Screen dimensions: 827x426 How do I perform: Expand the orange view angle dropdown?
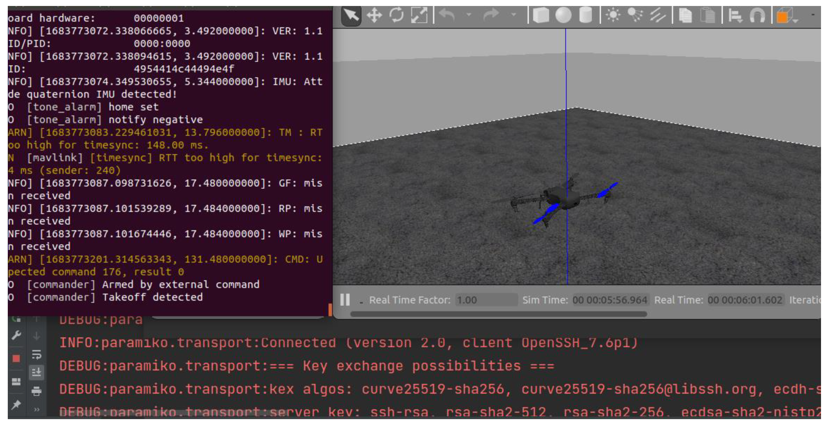tap(796, 21)
